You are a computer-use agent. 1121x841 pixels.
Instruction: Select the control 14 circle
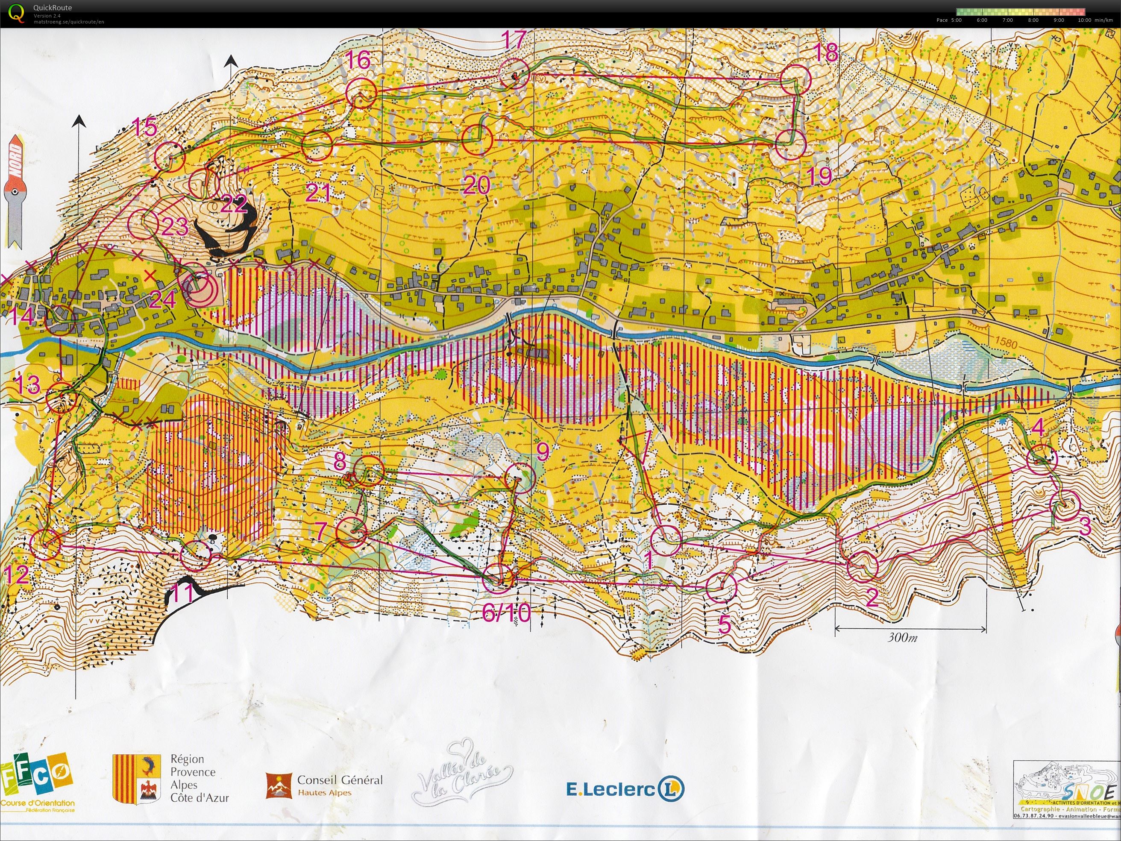(60, 320)
